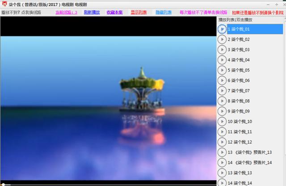This screenshot has width=286, height=186.
Task: Click the play icon beside 柒个我_01
Action: pyautogui.click(x=222, y=29)
